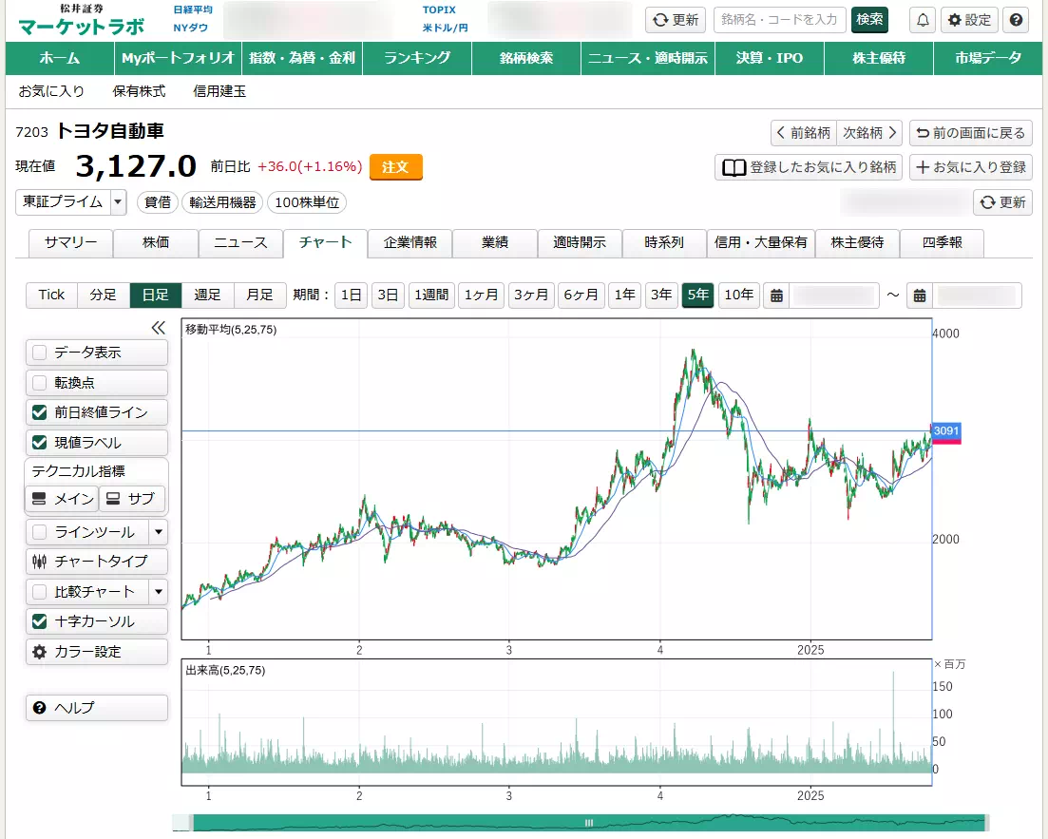
Task: Click the chart range slider handle
Action: click(x=588, y=823)
